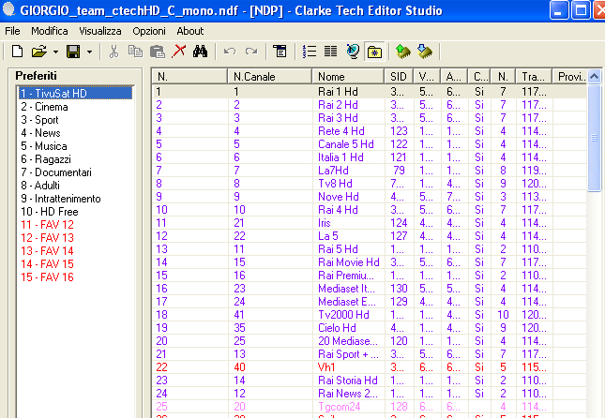The width and height of the screenshot is (605, 418).
Task: Select the Cielo Hd channel row
Action: click(x=370, y=328)
